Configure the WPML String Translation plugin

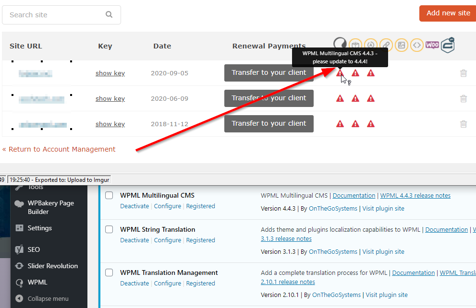point(168,240)
